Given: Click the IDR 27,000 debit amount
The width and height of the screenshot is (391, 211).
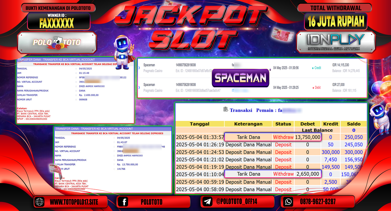Looking at the screenshot, I should coord(338,85).
